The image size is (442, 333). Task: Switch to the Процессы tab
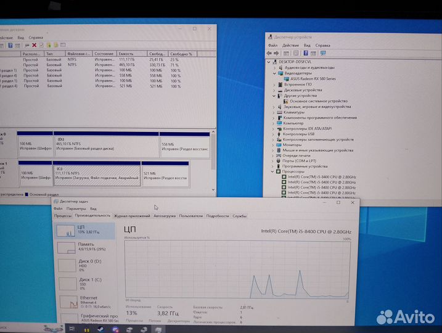click(x=63, y=216)
